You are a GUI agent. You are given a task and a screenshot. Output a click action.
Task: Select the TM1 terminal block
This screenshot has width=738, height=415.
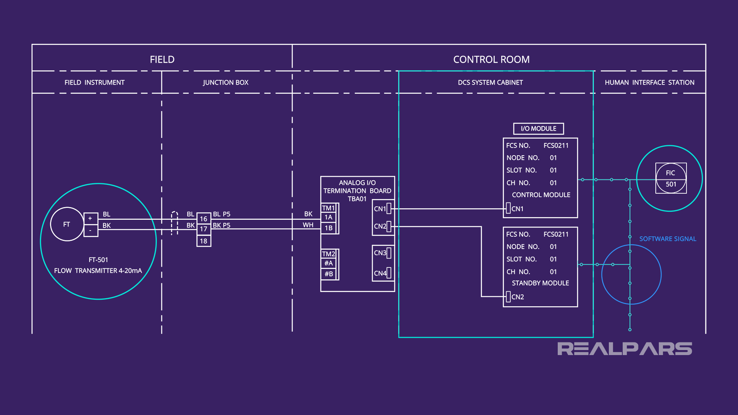329,208
